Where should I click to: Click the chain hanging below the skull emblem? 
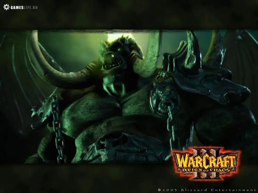click(172, 126)
